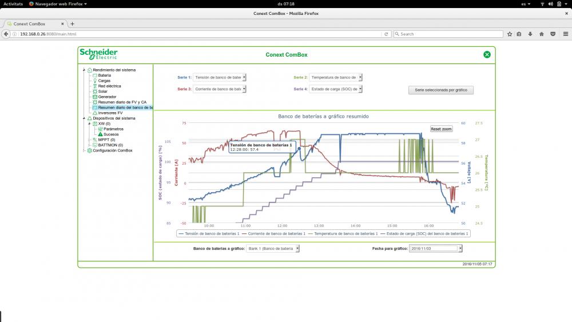
Task: Click the Firefox back arrow button
Action: pyautogui.click(x=6, y=34)
